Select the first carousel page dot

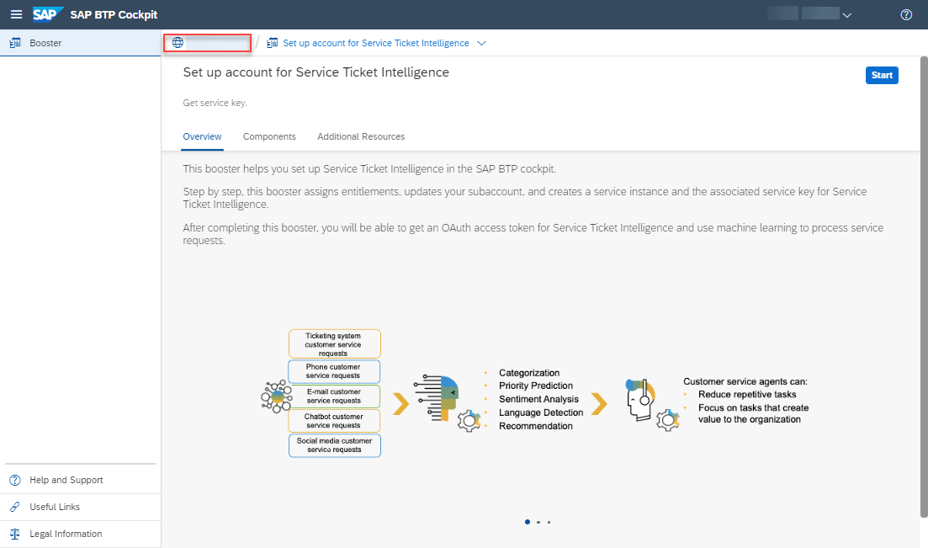point(528,522)
